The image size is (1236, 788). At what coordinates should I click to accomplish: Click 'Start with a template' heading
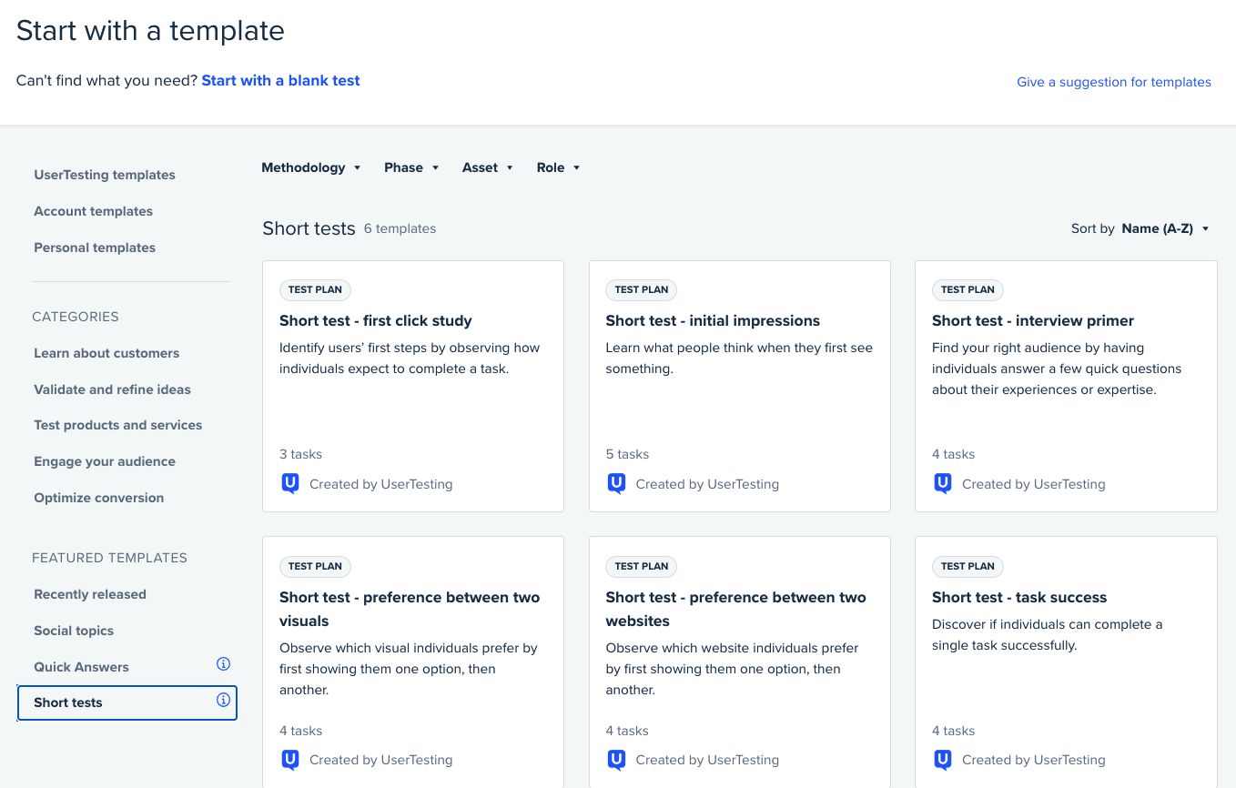[150, 30]
